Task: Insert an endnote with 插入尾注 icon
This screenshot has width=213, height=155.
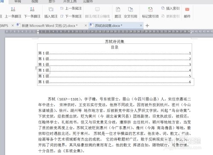Action: [x=51, y=9]
